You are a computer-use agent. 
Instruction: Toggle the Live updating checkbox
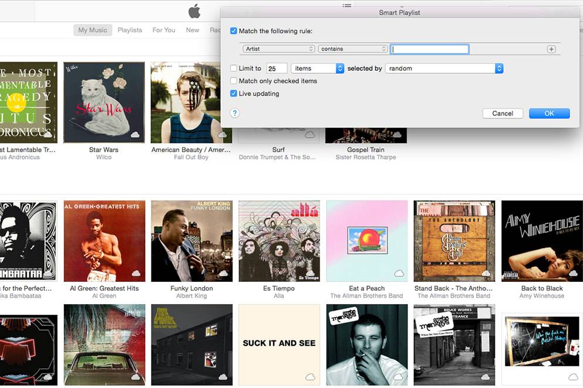click(x=234, y=93)
